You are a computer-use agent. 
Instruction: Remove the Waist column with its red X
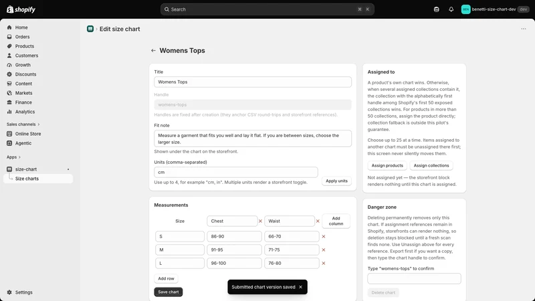(318, 221)
